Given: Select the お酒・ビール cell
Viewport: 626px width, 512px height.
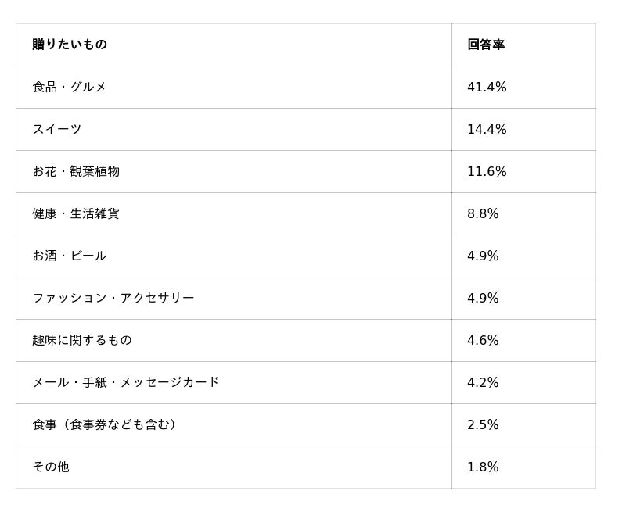Looking at the screenshot, I should pyautogui.click(x=69, y=256).
